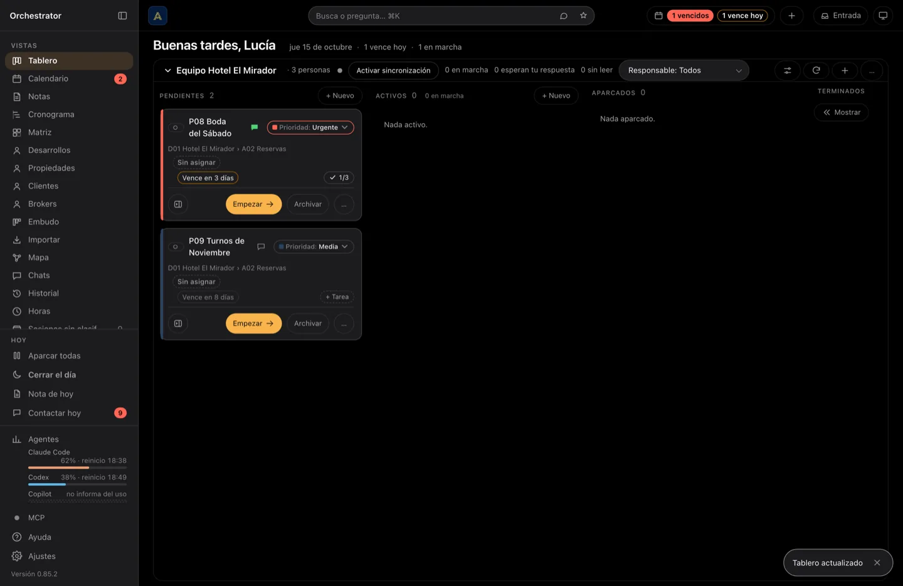Click the plus icon in the team toolbar

(845, 70)
